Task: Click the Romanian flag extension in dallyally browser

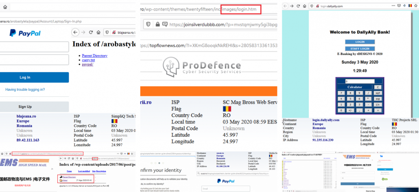Action: tap(410, 6)
